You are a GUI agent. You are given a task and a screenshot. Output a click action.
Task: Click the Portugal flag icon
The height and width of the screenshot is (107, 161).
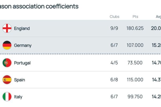(7, 63)
